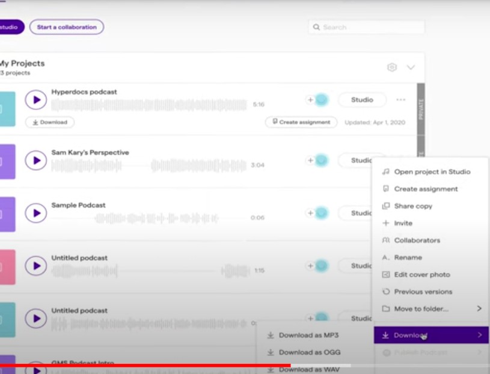The height and width of the screenshot is (374, 490).
Task: Add collaborator plus icon on Hyperdocs podcast
Action: (310, 100)
